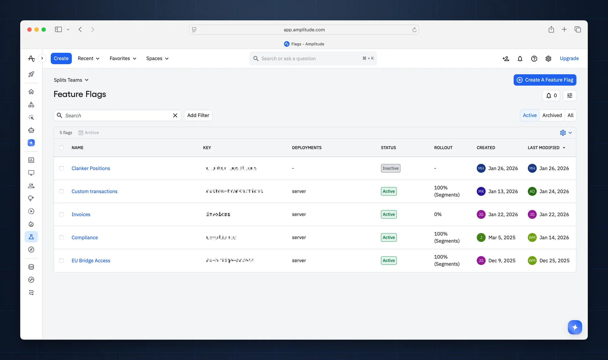
Task: Open the flask experiment sidebar icon
Action: [x=31, y=237]
